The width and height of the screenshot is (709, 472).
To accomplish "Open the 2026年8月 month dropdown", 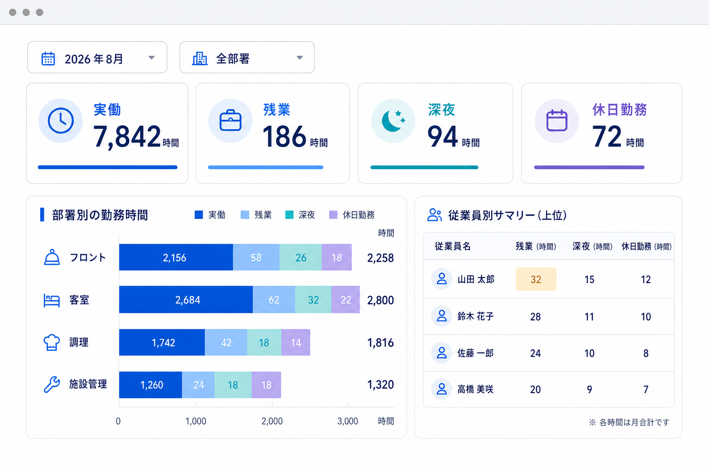I will [97, 57].
